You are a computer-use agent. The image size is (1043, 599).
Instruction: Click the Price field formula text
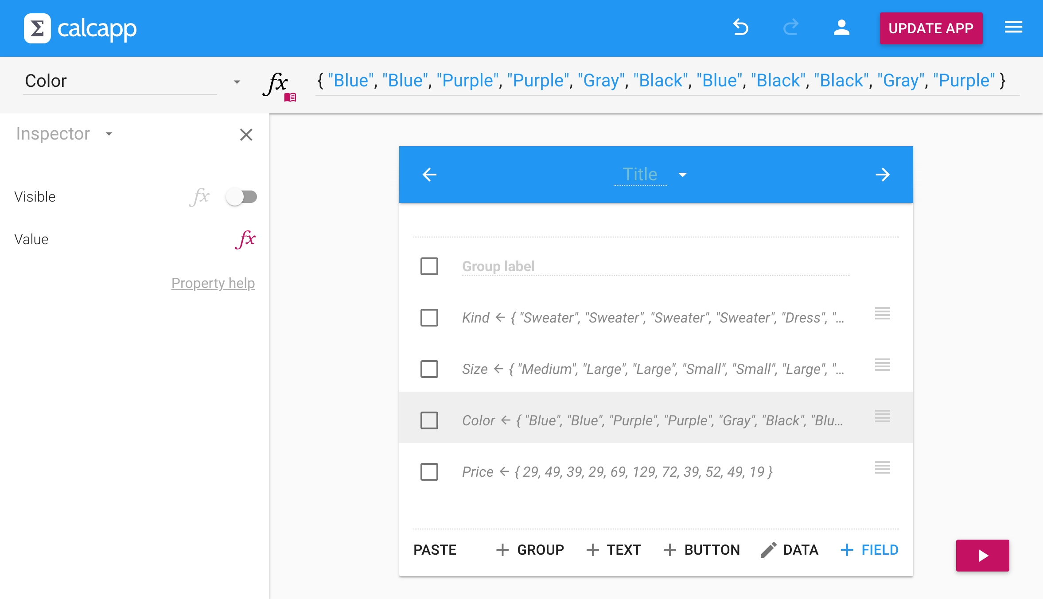pyautogui.click(x=618, y=472)
